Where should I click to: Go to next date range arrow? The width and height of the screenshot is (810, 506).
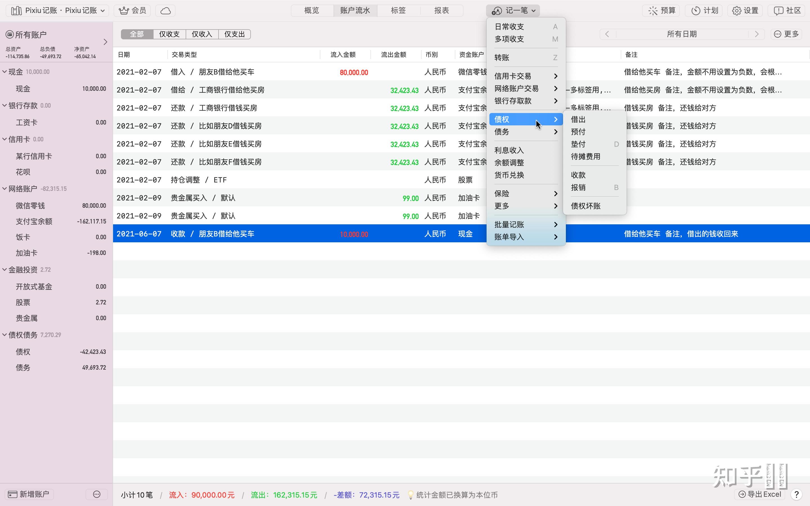coord(757,34)
